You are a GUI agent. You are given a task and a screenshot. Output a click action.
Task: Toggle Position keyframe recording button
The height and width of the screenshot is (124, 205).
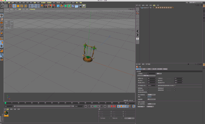pyautogui.click(x=118, y=106)
